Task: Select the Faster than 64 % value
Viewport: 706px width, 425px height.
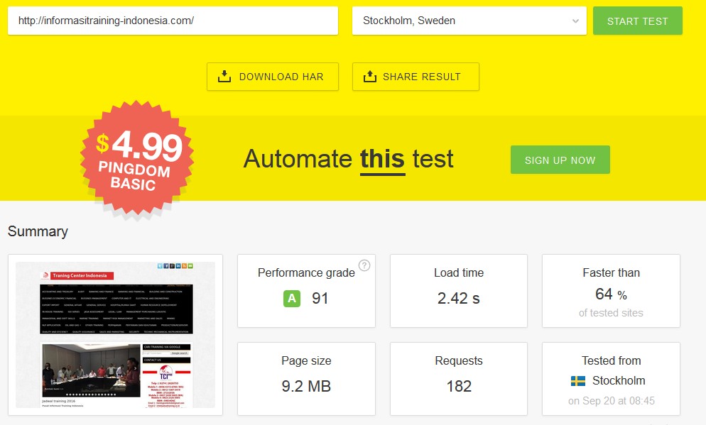Action: (x=611, y=294)
